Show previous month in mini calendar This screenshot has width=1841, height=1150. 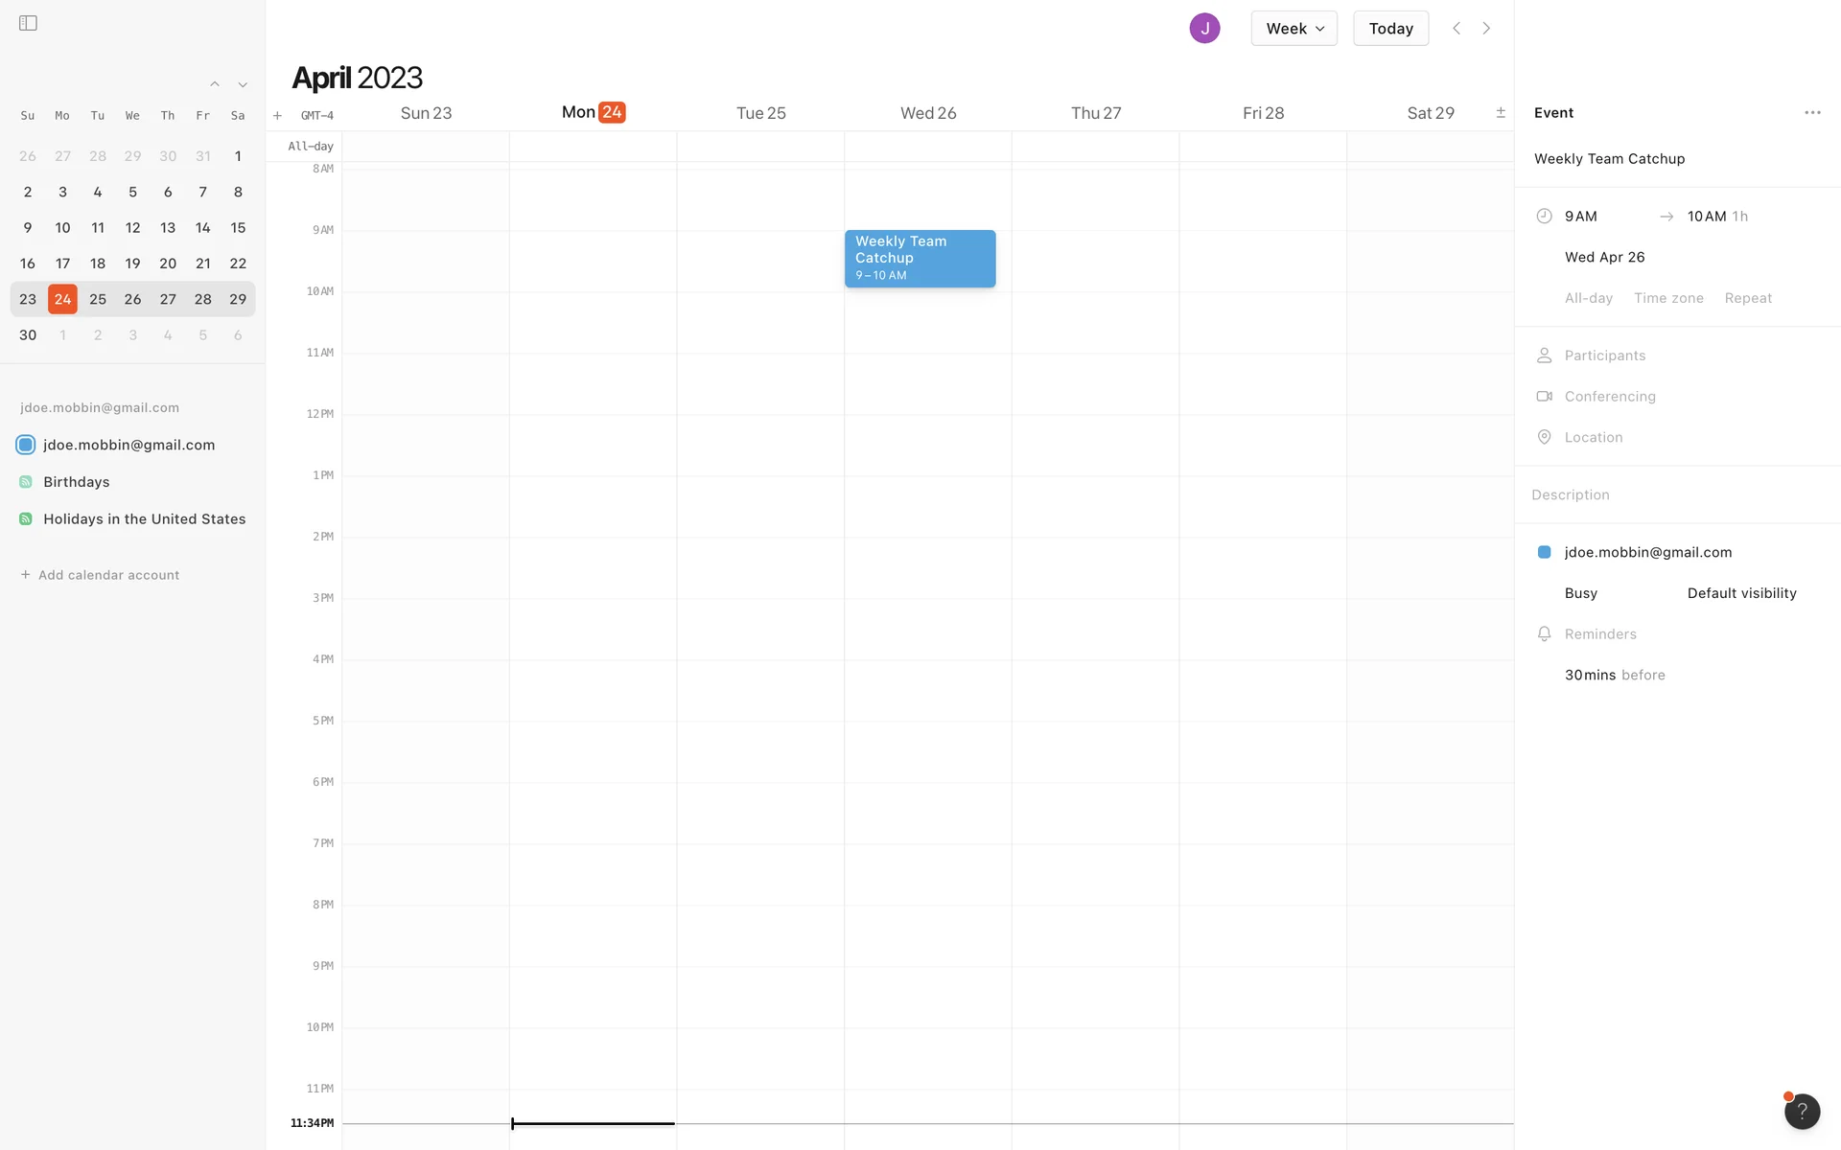click(x=215, y=84)
